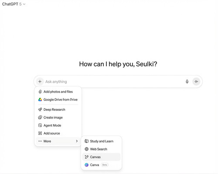218x174 pixels.
Task: Click the paperclip icon beside Add photos and files
Action: pos(40,92)
